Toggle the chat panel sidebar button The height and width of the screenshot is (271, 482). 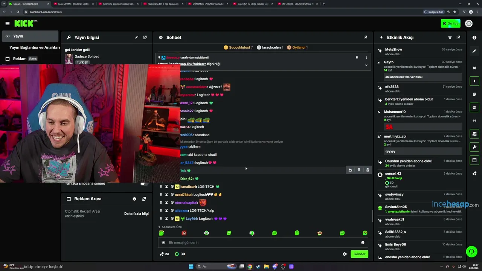click(474, 107)
